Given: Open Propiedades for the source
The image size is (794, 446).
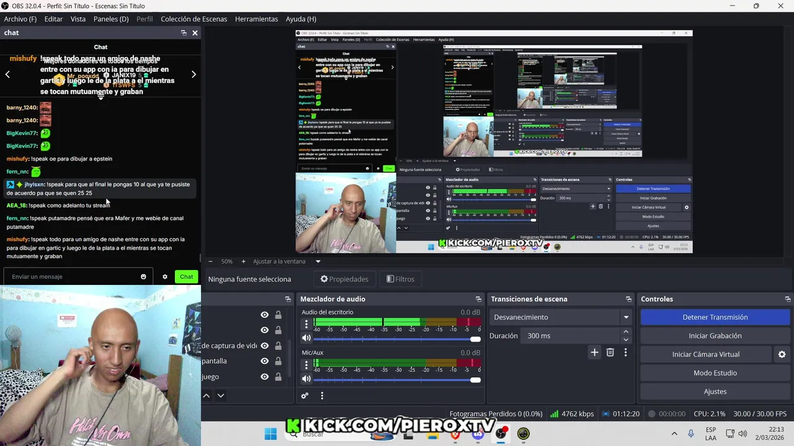Looking at the screenshot, I should point(344,279).
